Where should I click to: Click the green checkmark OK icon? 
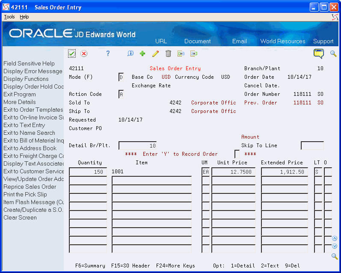click(72, 53)
